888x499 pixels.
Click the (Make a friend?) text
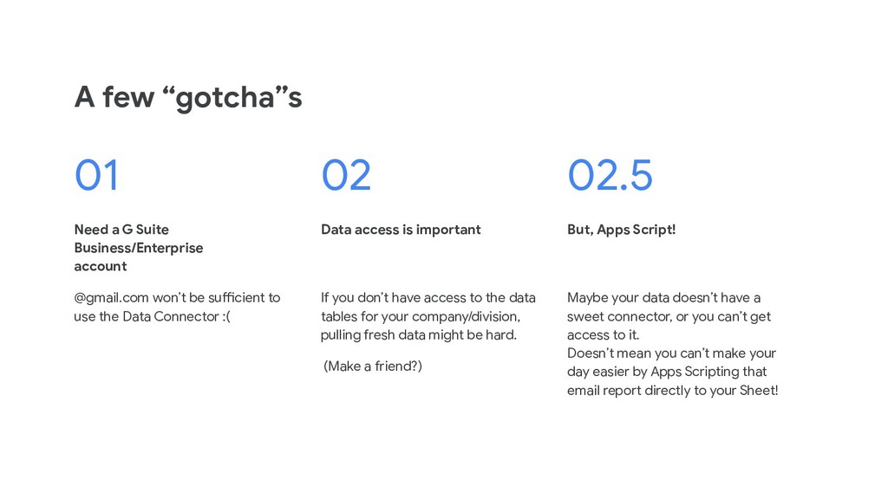tap(373, 366)
